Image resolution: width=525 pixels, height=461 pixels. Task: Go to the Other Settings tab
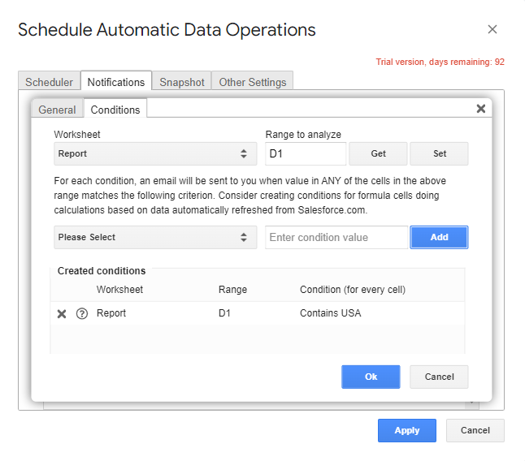[x=252, y=82]
